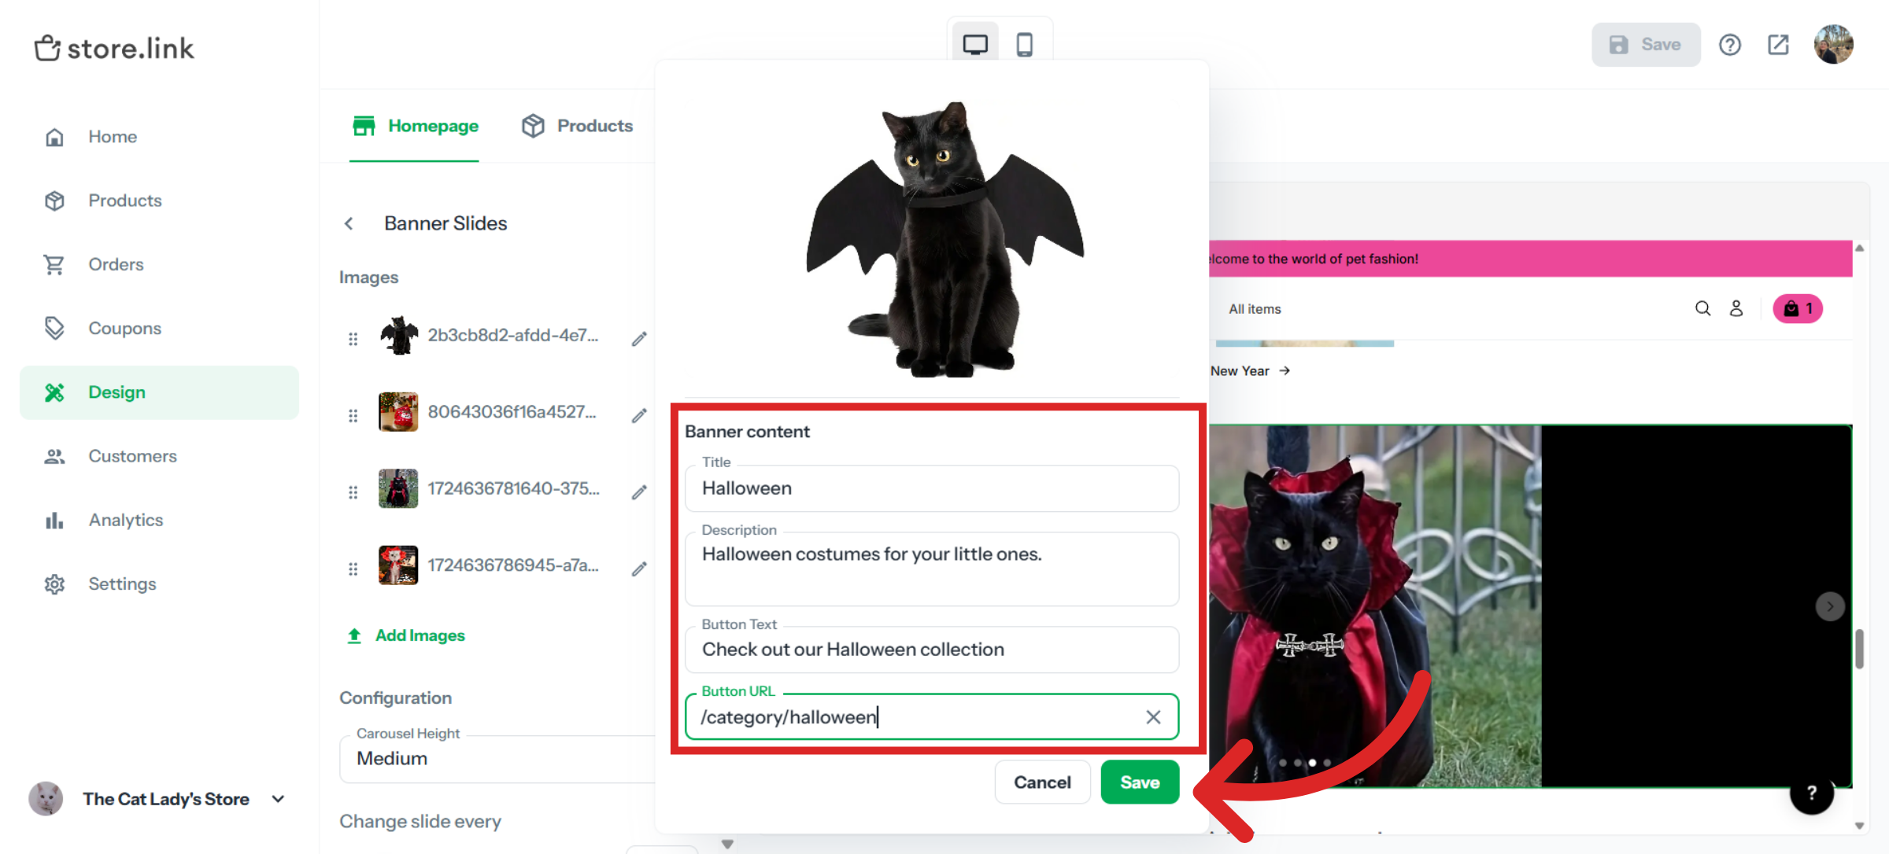Screen dimensions: 1889x854
Task: Switch to the Products tab
Action: [577, 126]
